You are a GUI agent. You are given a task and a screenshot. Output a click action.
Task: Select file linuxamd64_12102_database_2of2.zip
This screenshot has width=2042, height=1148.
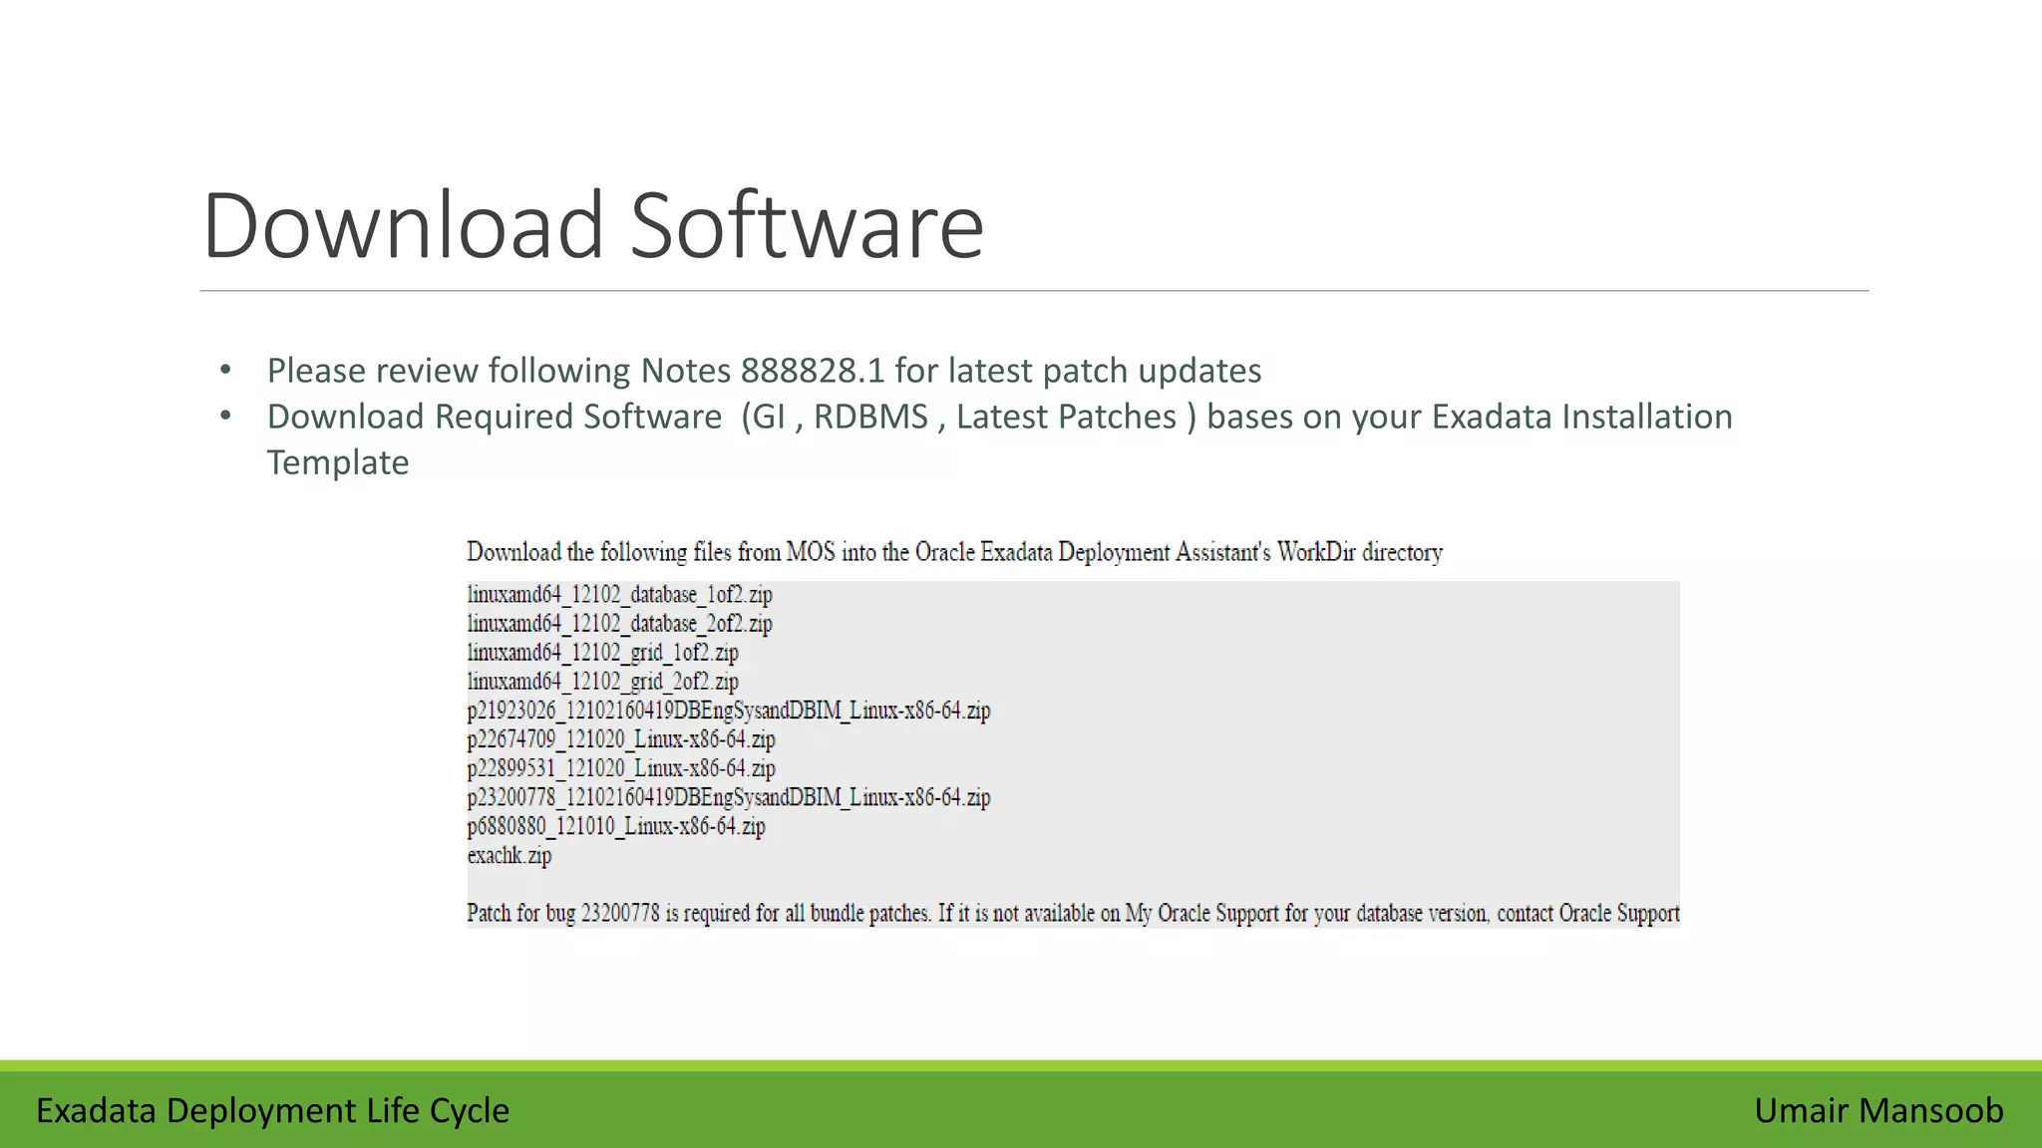click(619, 624)
